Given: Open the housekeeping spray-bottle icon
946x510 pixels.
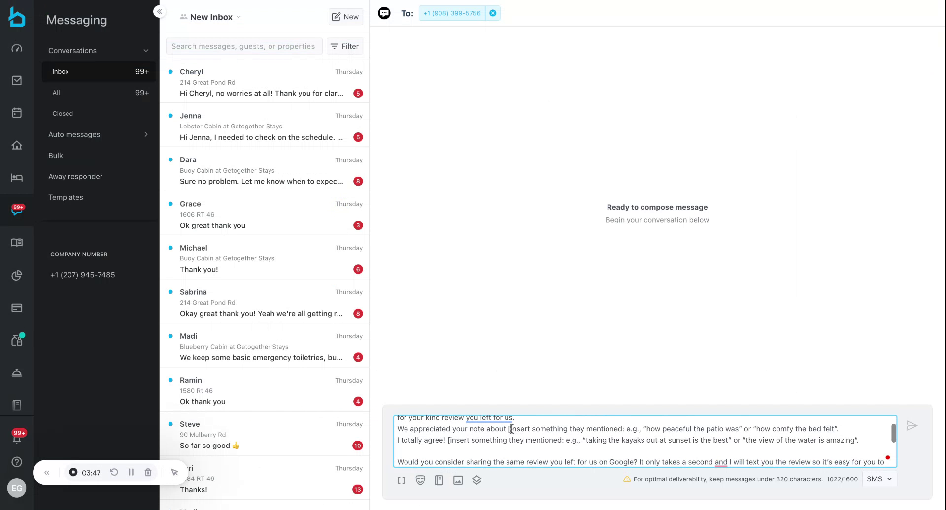Looking at the screenshot, I should click(x=17, y=340).
